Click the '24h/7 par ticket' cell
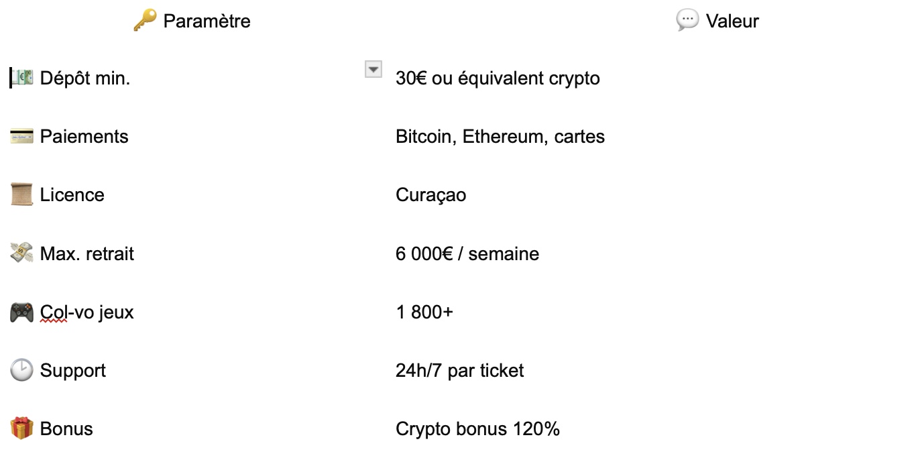 [460, 371]
